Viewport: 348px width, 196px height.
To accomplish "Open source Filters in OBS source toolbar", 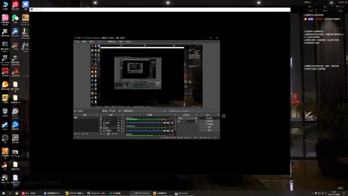I will pos(113,111).
